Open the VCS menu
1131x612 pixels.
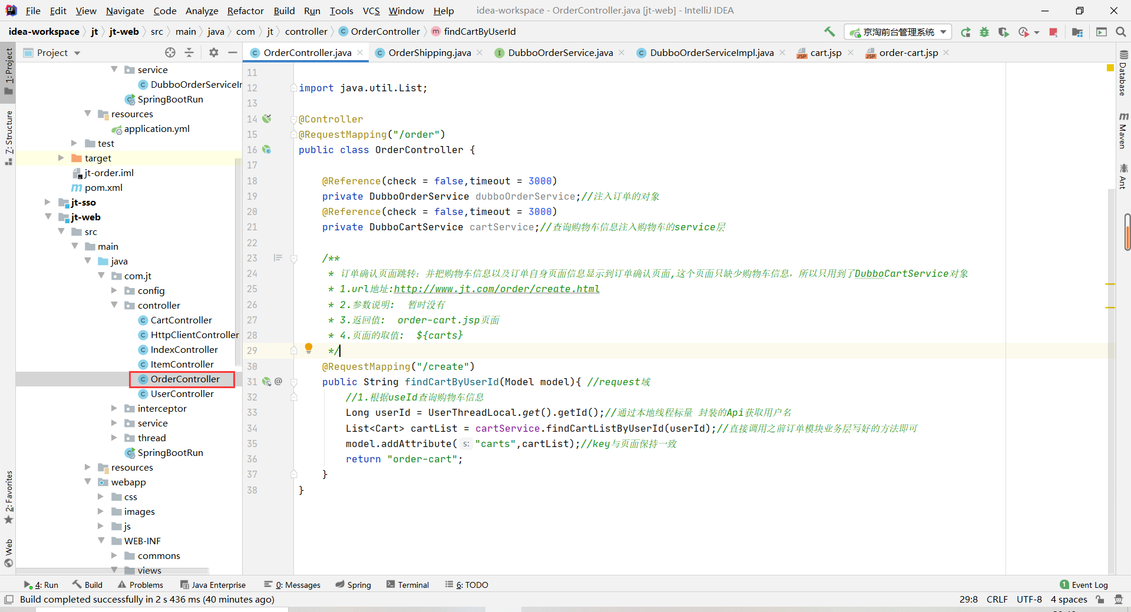pyautogui.click(x=371, y=11)
